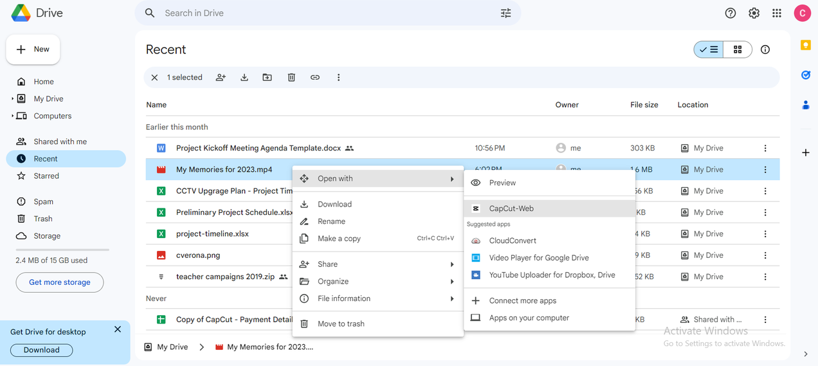
Task: Click the Get add-ons plus icon
Action: (x=805, y=152)
